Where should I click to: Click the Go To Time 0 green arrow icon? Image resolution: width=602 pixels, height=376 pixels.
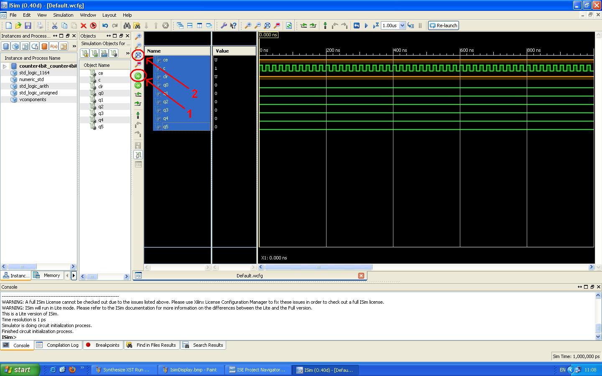[x=138, y=76]
